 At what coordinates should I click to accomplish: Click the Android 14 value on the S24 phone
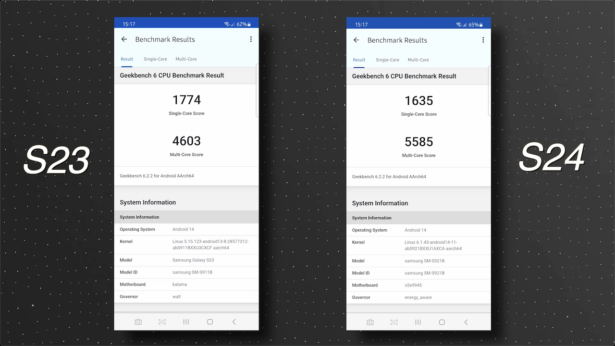[x=415, y=230]
